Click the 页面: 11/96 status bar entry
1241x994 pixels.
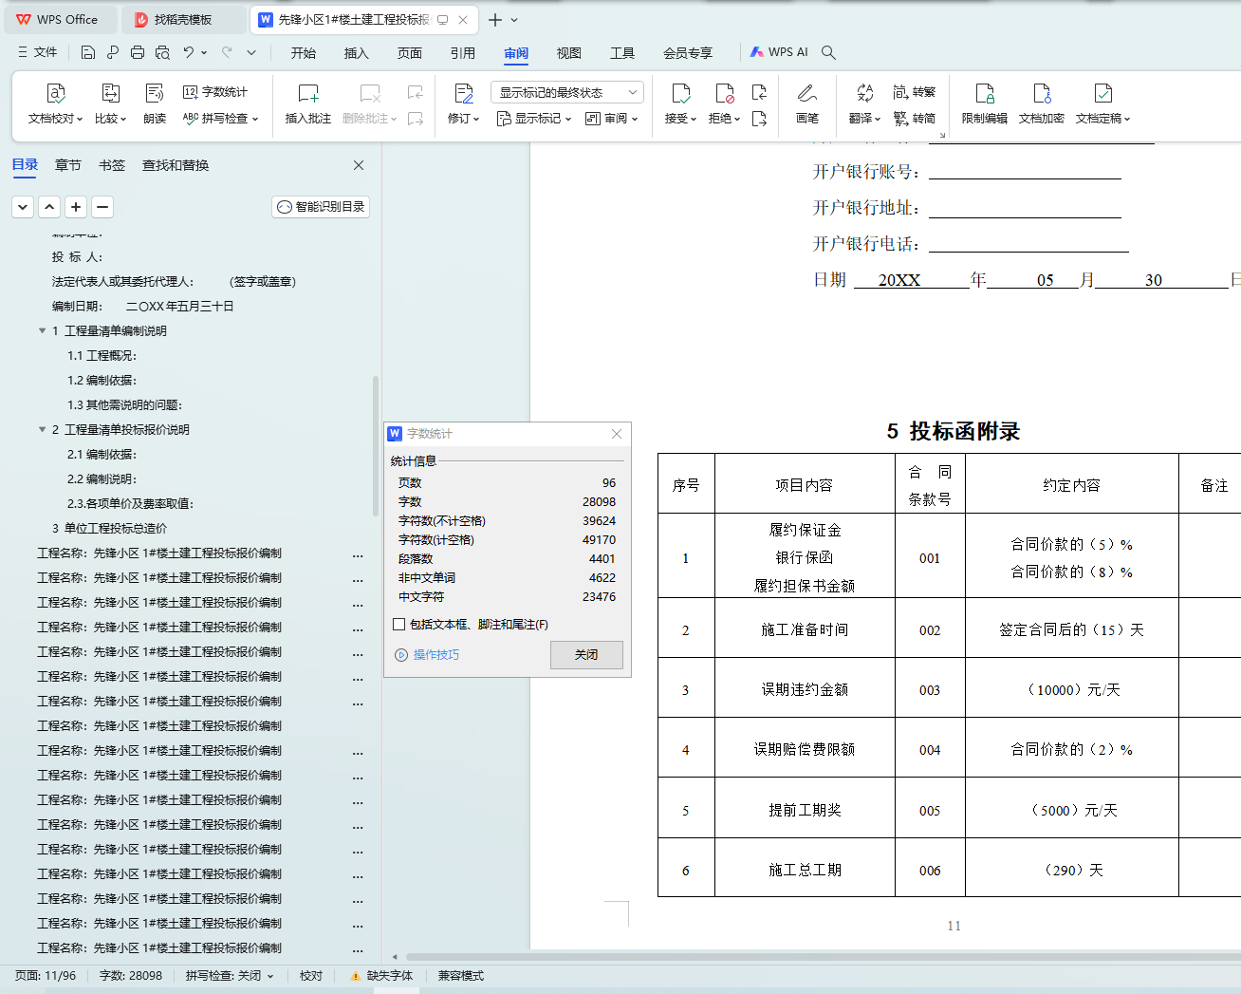tap(46, 976)
